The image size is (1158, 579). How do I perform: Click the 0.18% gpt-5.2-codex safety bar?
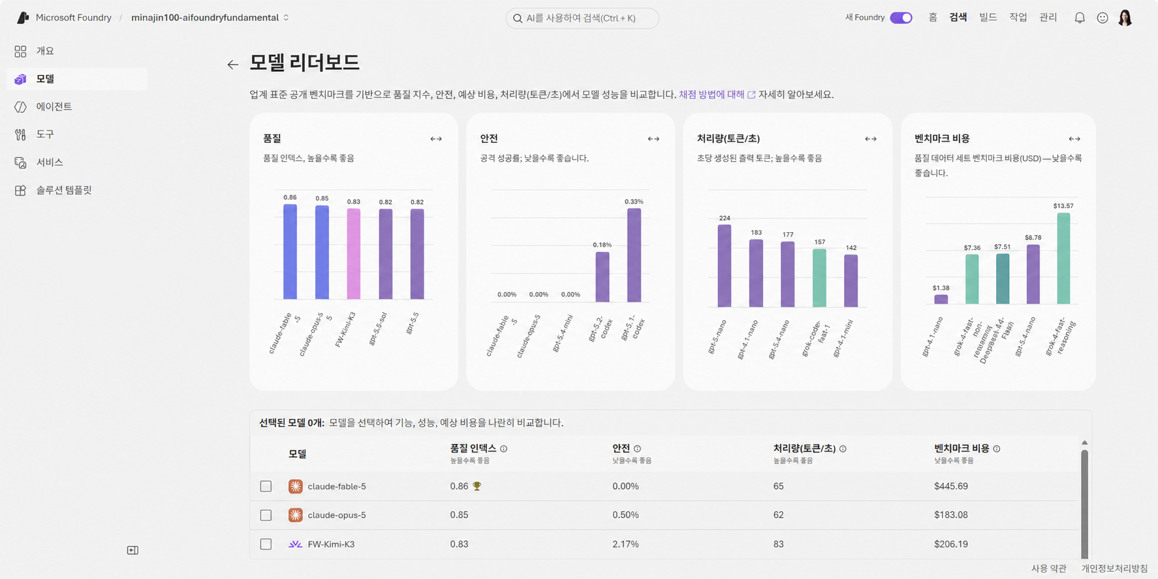602,277
